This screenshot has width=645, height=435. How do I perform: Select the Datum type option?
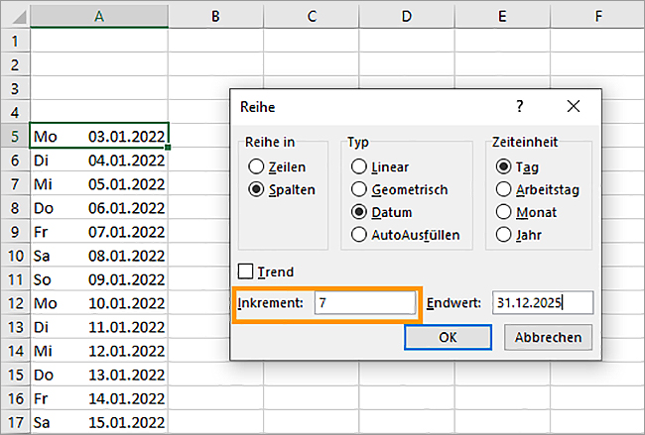point(358,212)
